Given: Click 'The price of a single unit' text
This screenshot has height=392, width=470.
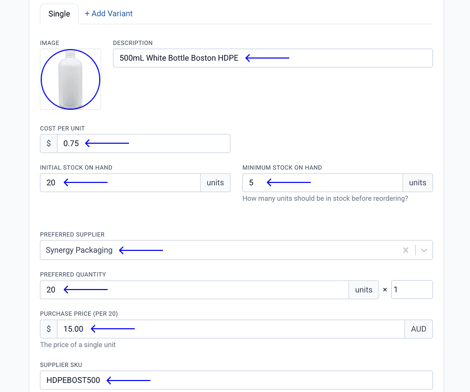Looking at the screenshot, I should pyautogui.click(x=78, y=345).
